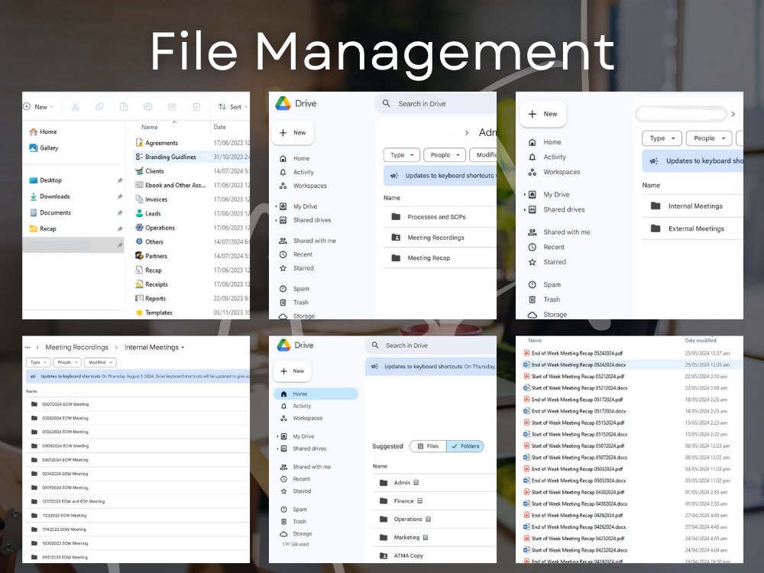Click the Cut scissors icon in File Explorer
Image resolution: width=764 pixels, height=573 pixels.
[75, 107]
